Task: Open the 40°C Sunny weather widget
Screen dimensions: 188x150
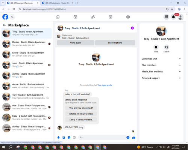Action: coord(145,147)
